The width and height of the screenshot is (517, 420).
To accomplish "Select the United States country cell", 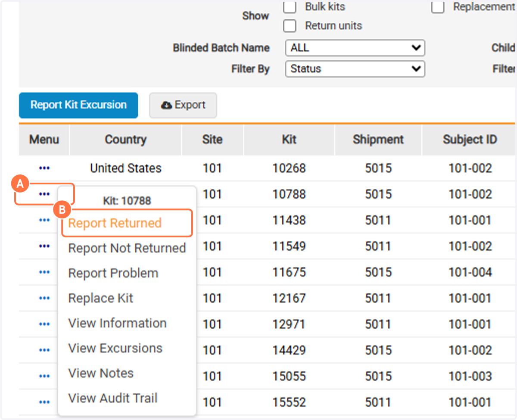I will (126, 168).
